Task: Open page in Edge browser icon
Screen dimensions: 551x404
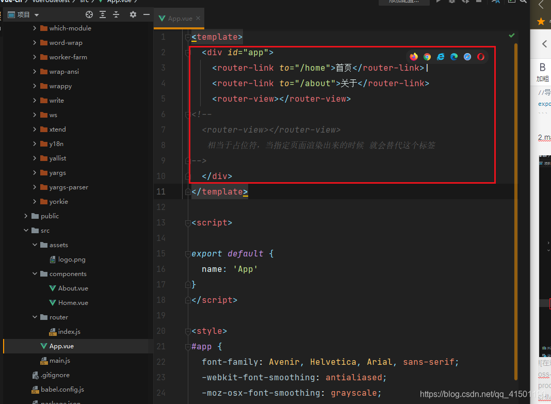Action: (454, 57)
